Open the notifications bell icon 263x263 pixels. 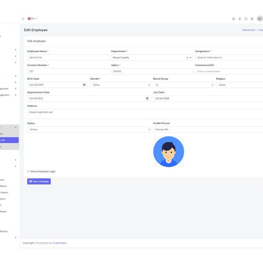tap(240, 19)
